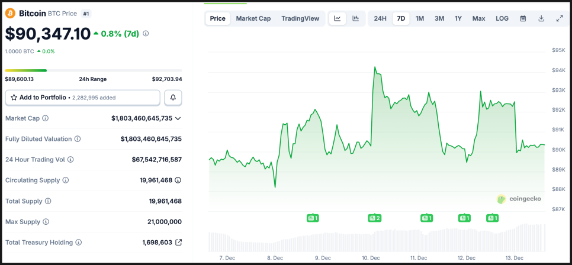
Task: Switch to the TradingView tab
Action: tap(300, 18)
